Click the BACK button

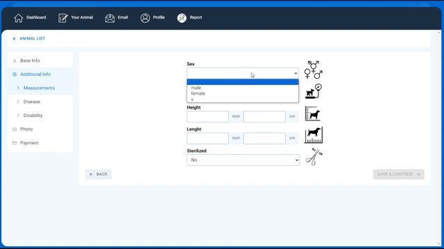coord(99,174)
